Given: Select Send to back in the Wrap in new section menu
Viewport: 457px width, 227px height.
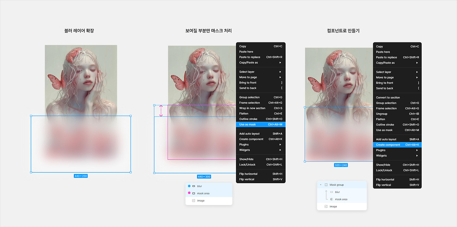Looking at the screenshot, I should click(x=261, y=88).
